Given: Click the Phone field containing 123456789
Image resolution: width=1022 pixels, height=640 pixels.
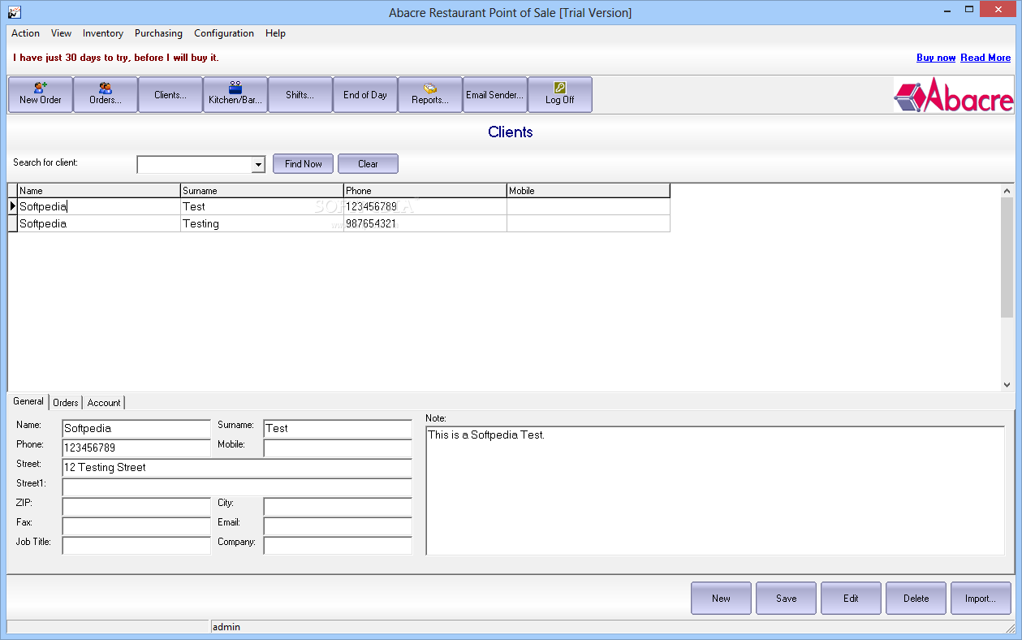Looking at the screenshot, I should tap(136, 448).
